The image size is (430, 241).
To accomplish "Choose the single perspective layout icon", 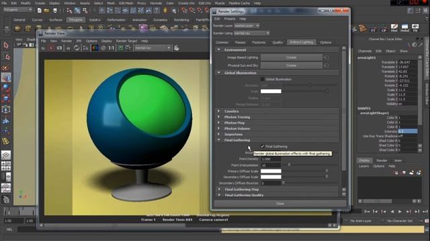I will point(6,155).
